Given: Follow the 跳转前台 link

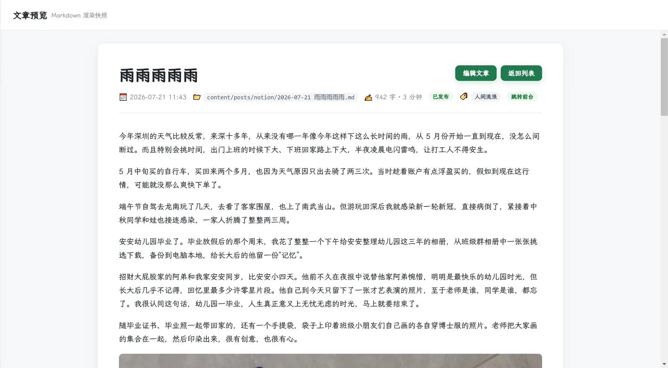Looking at the screenshot, I should pyautogui.click(x=522, y=97).
